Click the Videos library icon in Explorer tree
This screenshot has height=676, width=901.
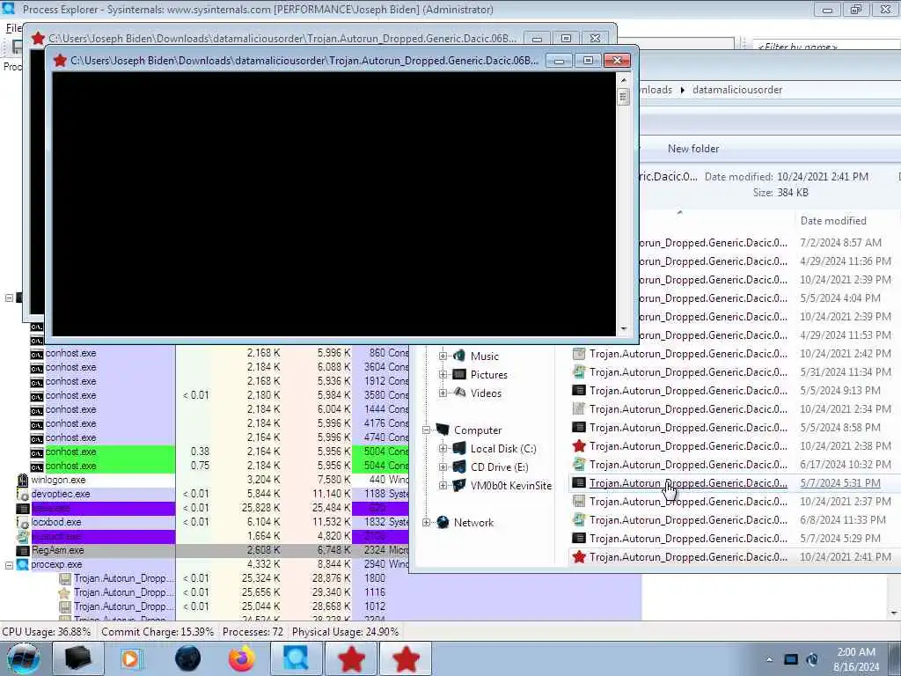coord(458,393)
